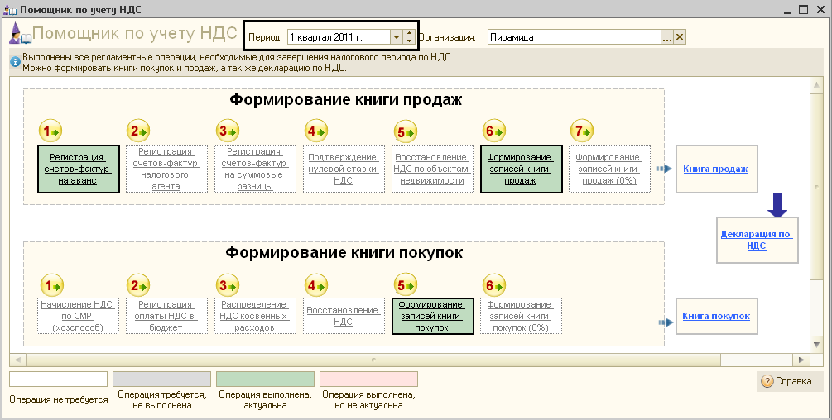Click the horizontal scrollbar right arrow

(801, 360)
